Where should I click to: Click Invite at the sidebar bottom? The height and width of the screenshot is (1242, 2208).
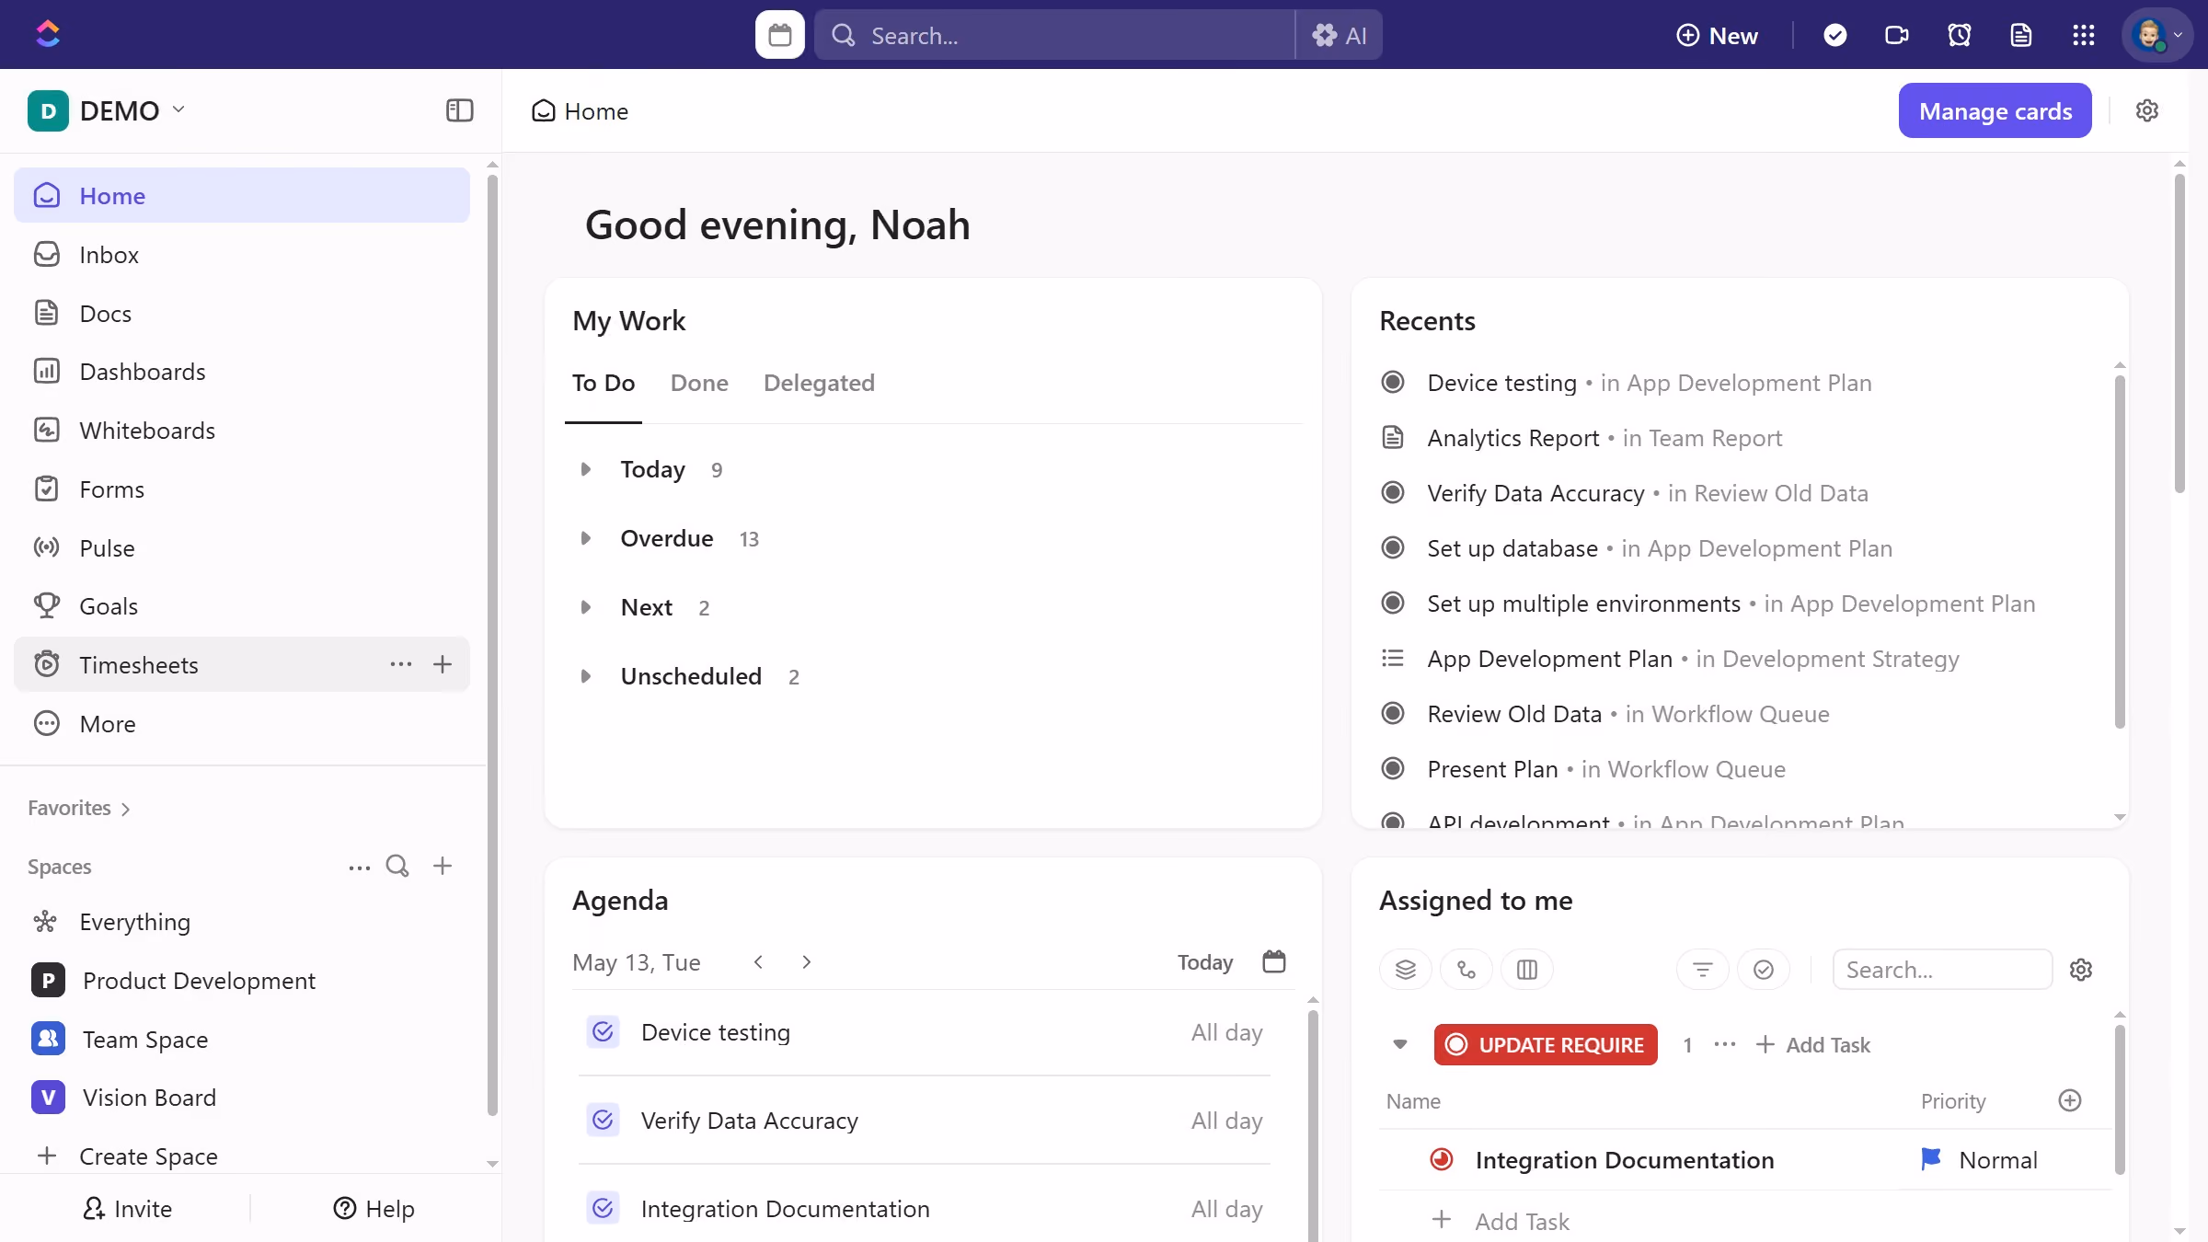click(127, 1208)
